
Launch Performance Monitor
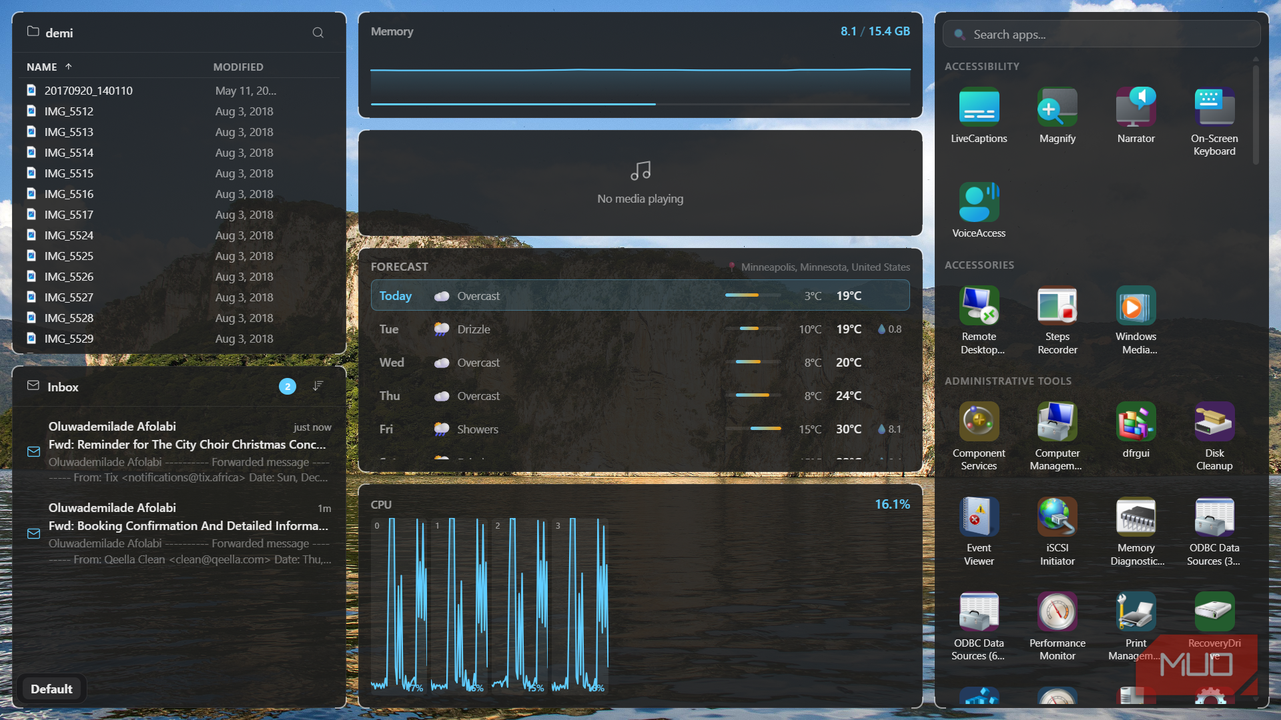(1057, 627)
